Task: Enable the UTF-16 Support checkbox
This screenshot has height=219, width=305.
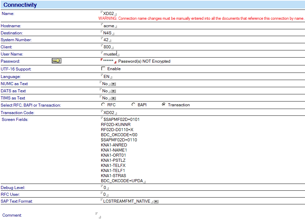Action: click(103, 68)
